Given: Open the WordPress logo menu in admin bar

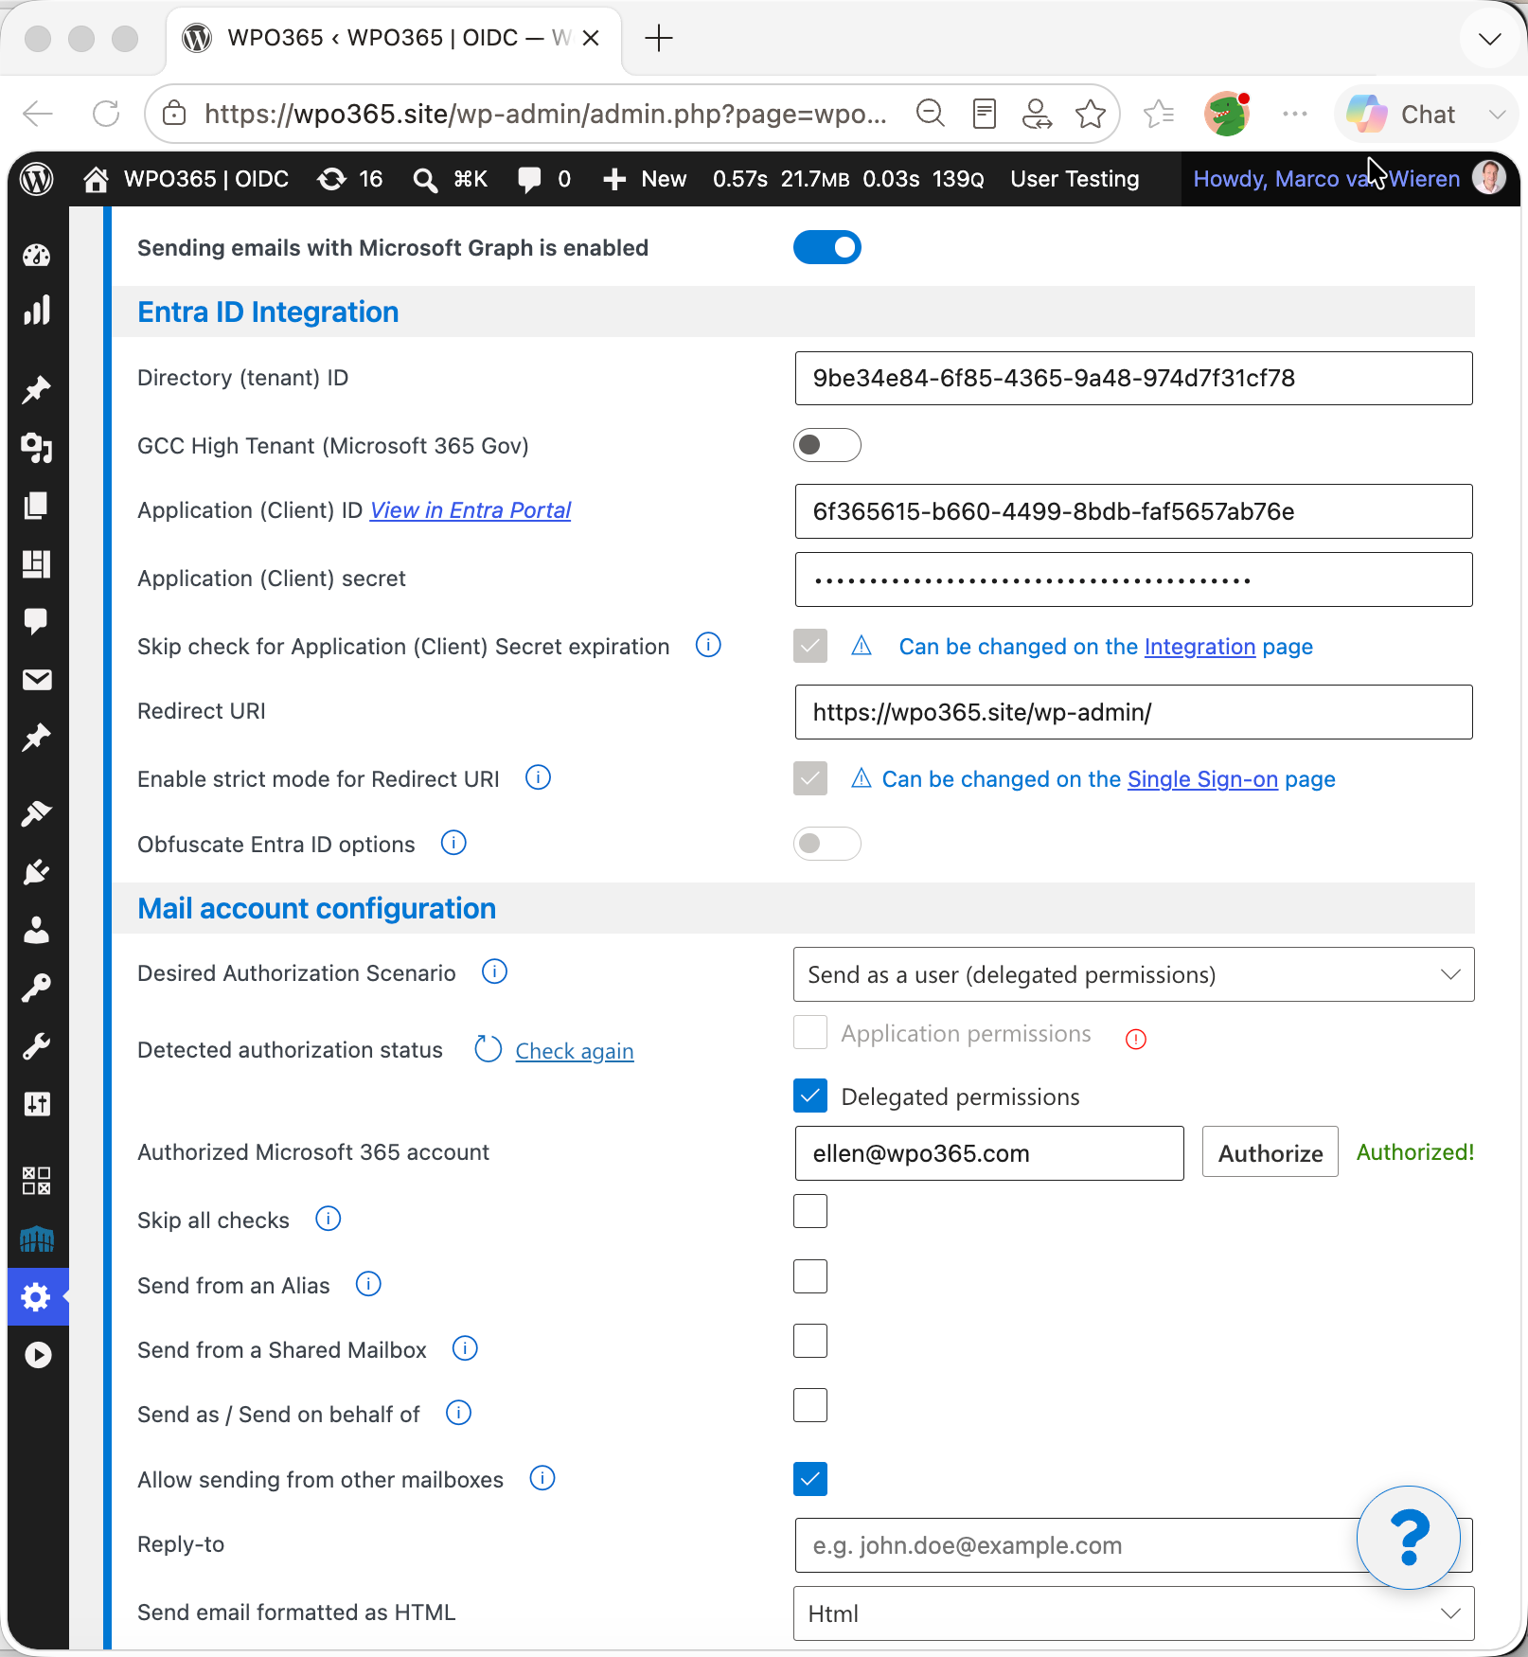Looking at the screenshot, I should pyautogui.click(x=37, y=179).
